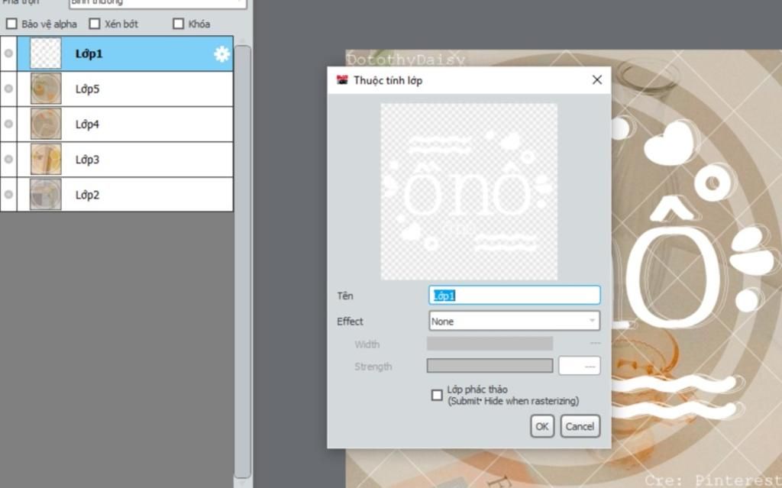Screen dimensions: 782x488
Task: Enable the Xén bớt checkbox
Action: [x=94, y=24]
